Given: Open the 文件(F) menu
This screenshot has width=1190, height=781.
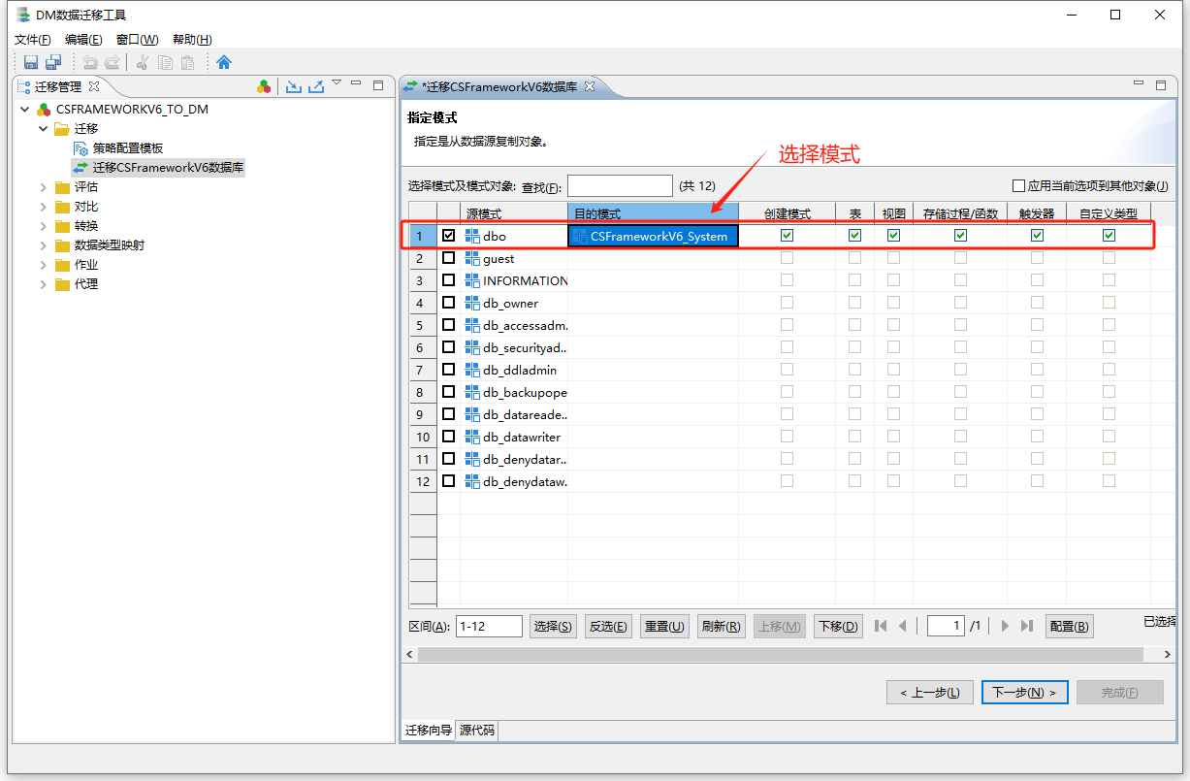Looking at the screenshot, I should [32, 40].
